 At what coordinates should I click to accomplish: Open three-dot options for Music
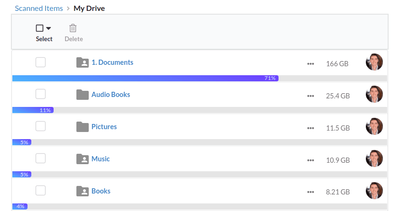(310, 160)
